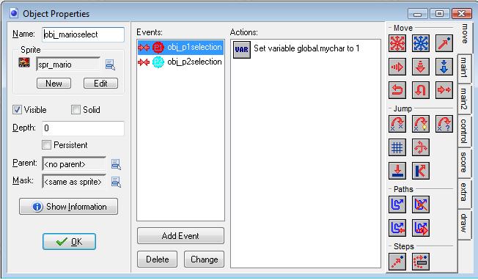Select the Speed Horizontal action icon
The height and width of the screenshot is (280, 478).
pos(397,67)
